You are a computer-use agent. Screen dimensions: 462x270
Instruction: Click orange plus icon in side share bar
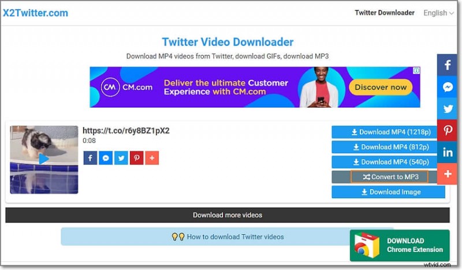tap(447, 174)
